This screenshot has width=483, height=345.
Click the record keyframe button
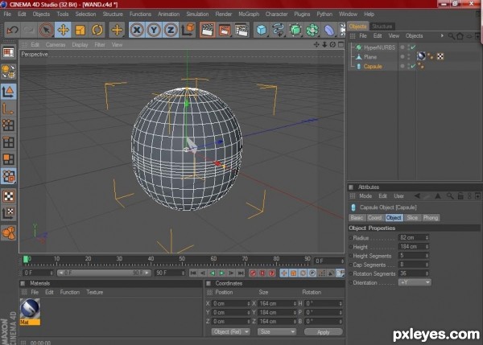253,273
